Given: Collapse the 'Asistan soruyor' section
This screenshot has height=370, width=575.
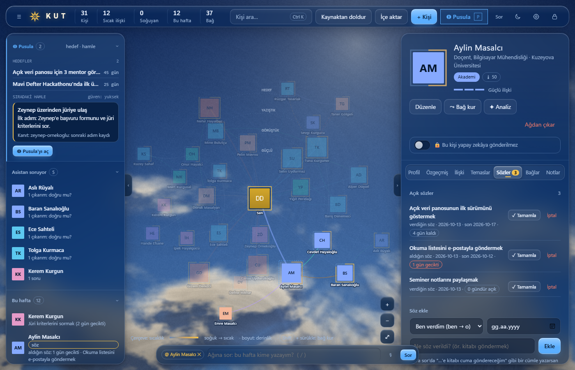Looking at the screenshot, I should click(117, 172).
